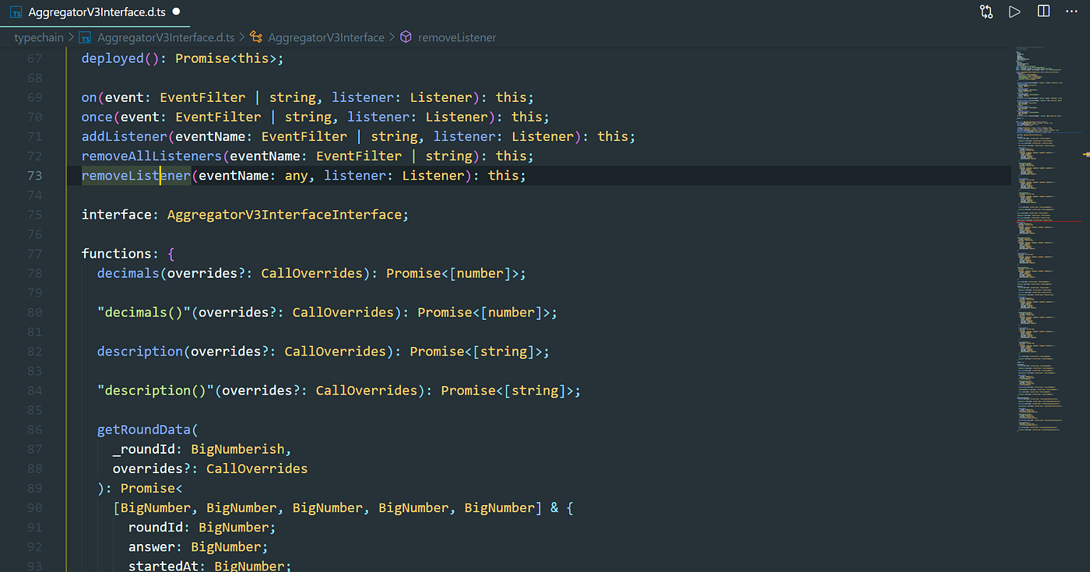Click the TS icon in the breadcrumb
Screen dimensions: 1090x572
point(86,37)
